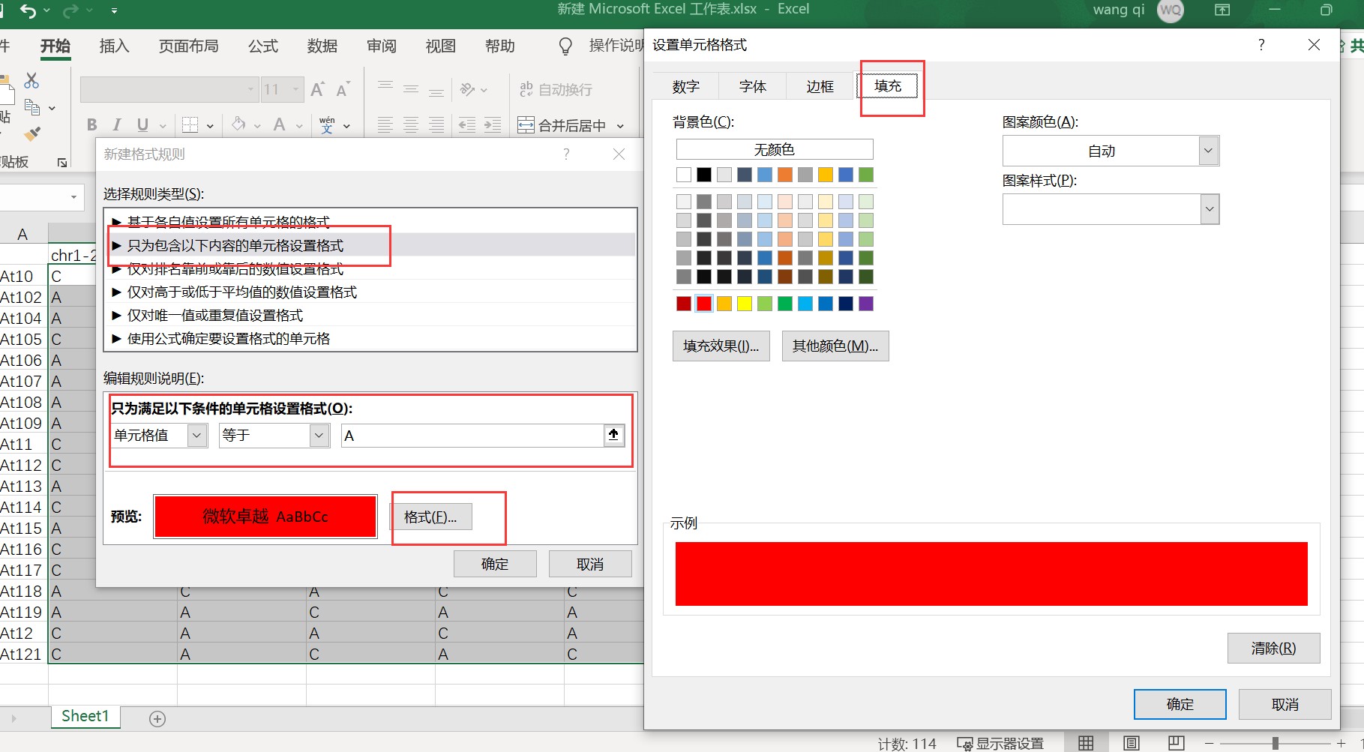The image size is (1364, 752).
Task: Pick the yellow standard color swatch
Action: tap(745, 304)
